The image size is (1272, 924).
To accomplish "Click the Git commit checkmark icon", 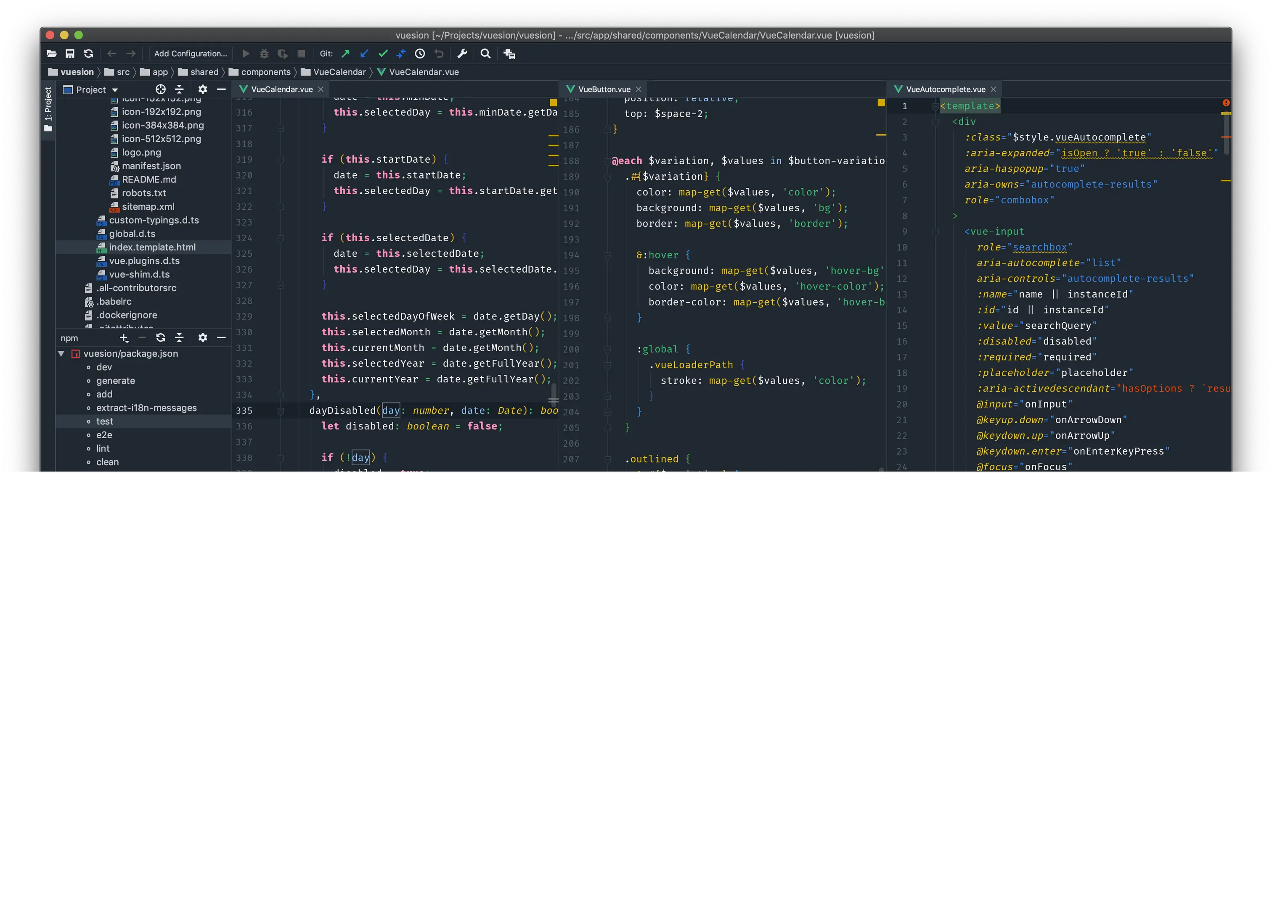I will [383, 54].
